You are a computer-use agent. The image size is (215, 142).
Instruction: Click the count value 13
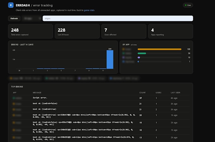pyautogui.click(x=141, y=138)
